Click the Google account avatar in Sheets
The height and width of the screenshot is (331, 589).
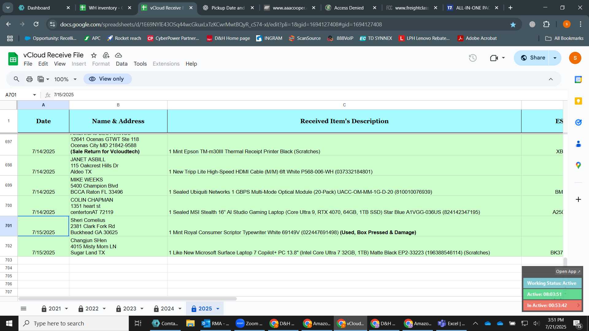pos(575,58)
